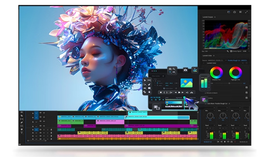Open the first Mix dropdown in track mixer
This screenshot has width=272, height=157.
pos(210,110)
